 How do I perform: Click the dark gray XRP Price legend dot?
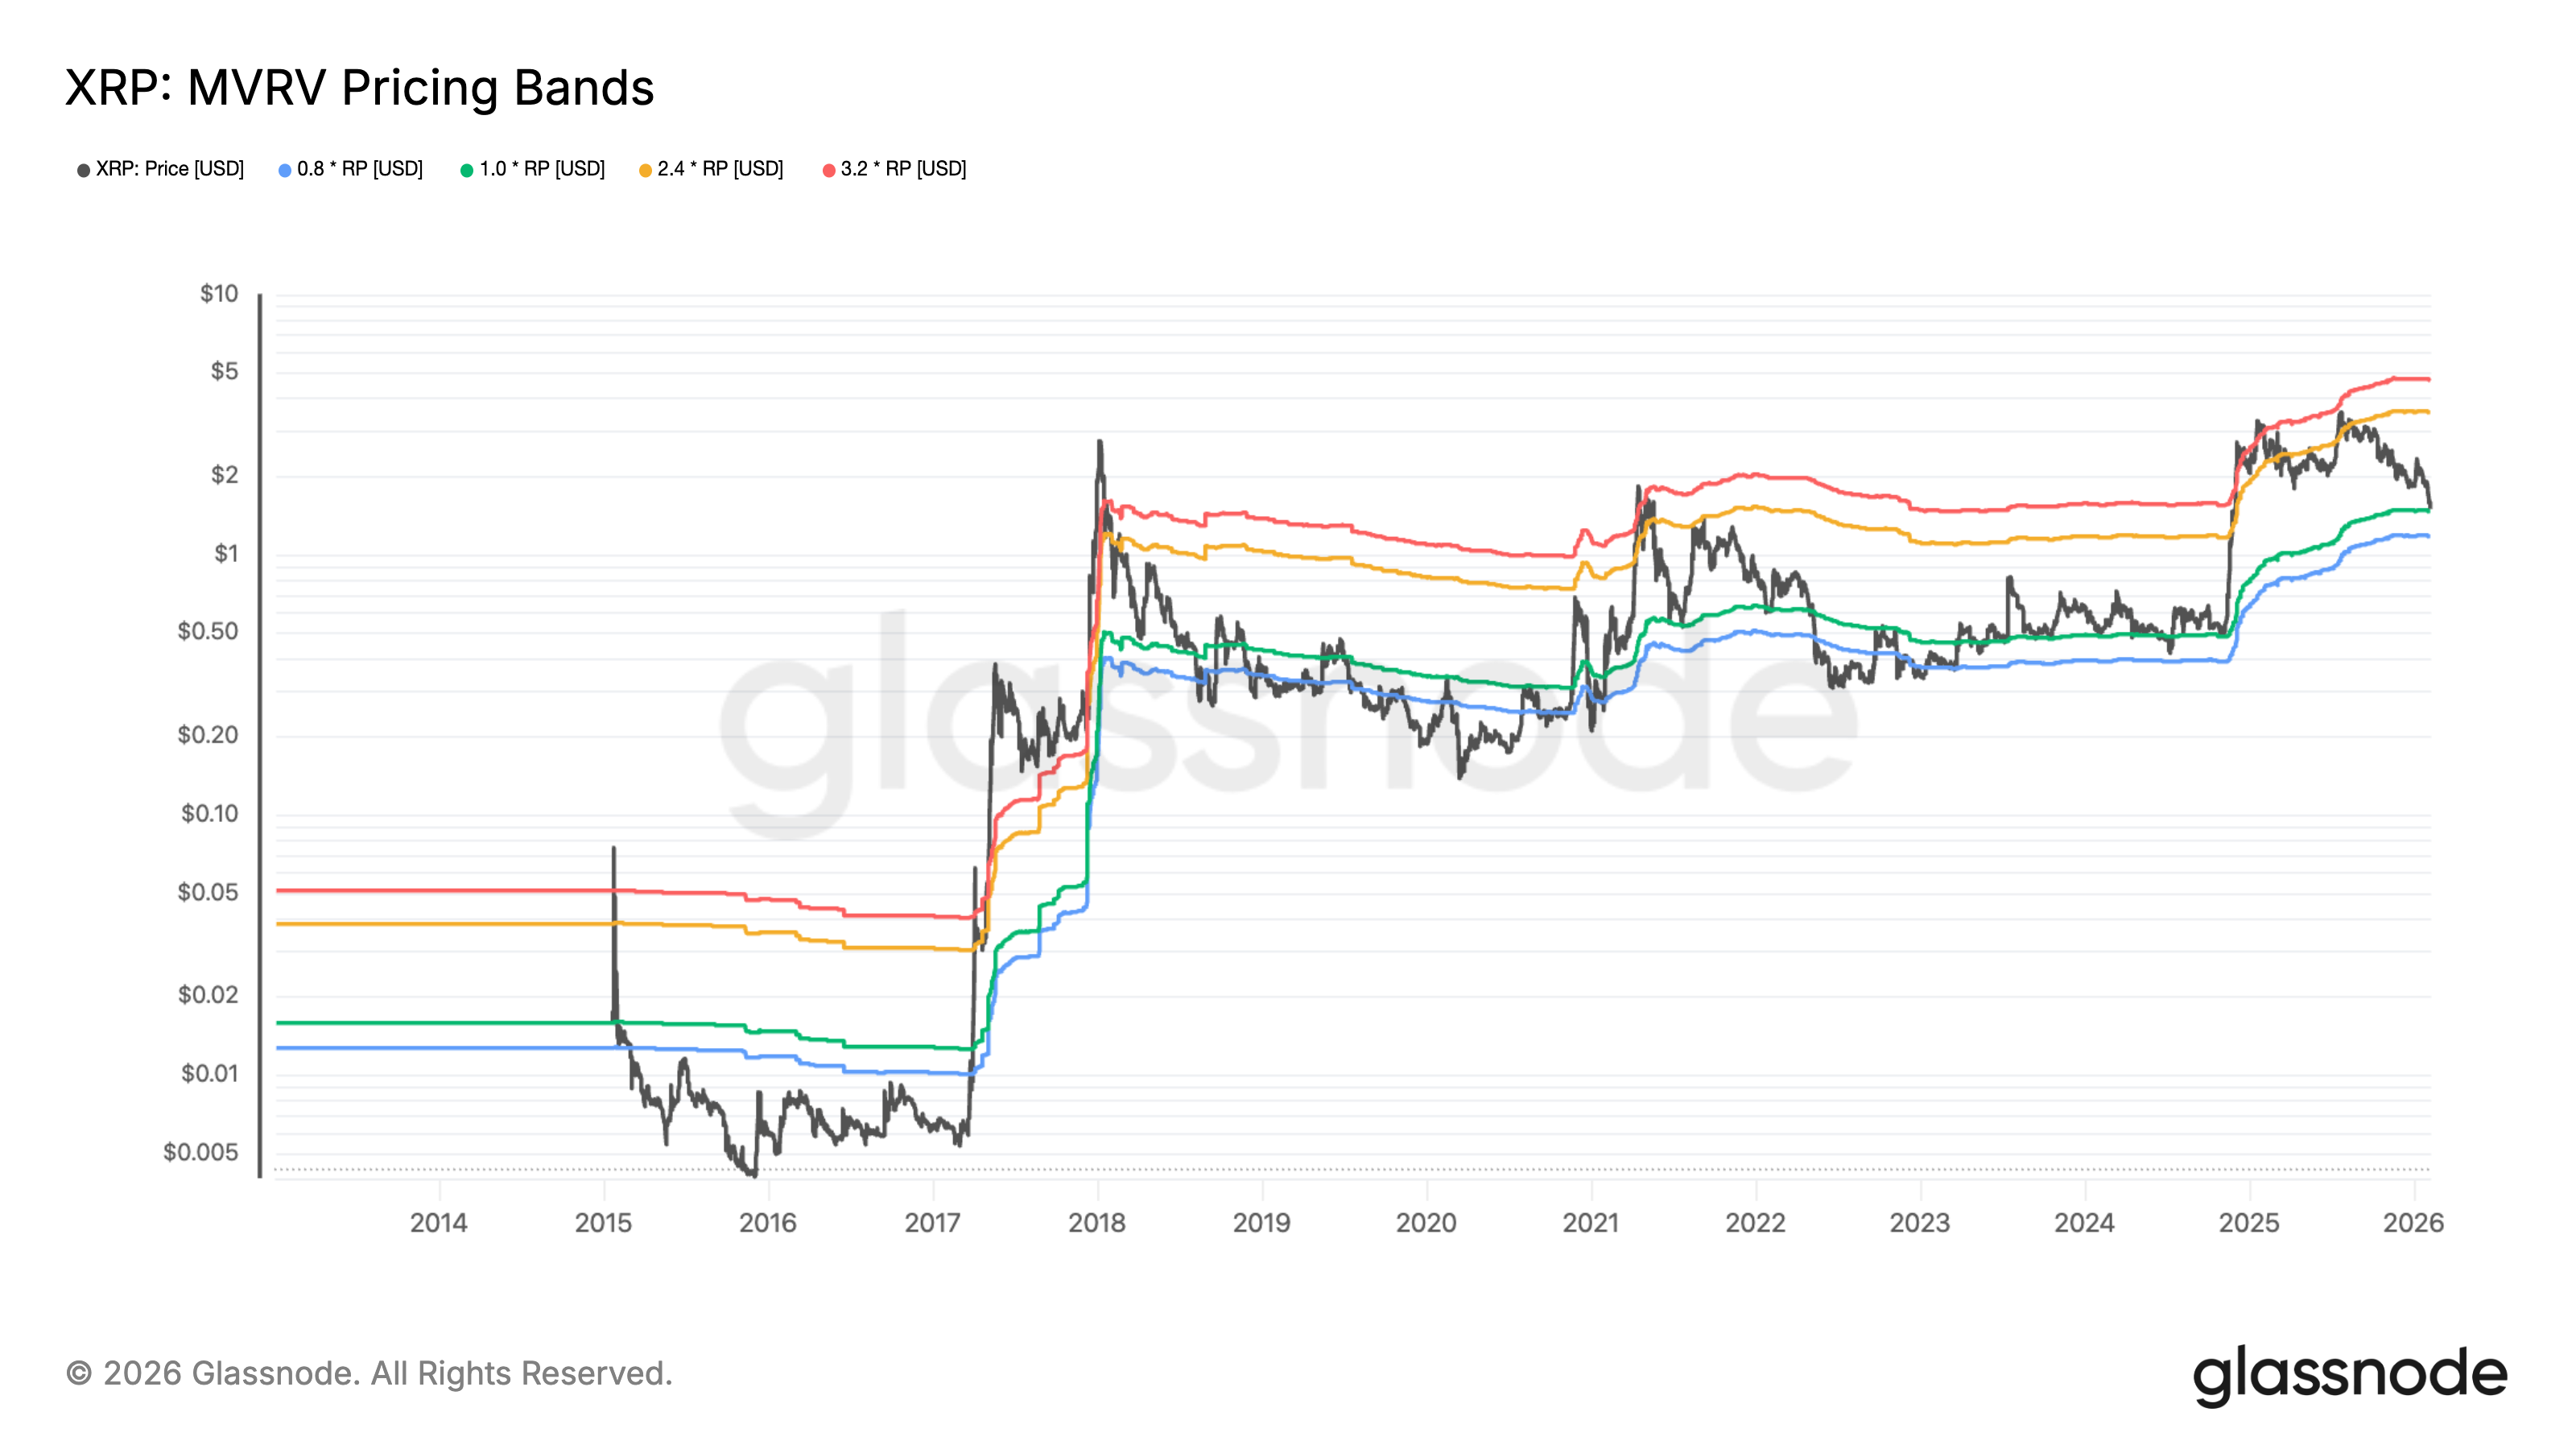(84, 170)
